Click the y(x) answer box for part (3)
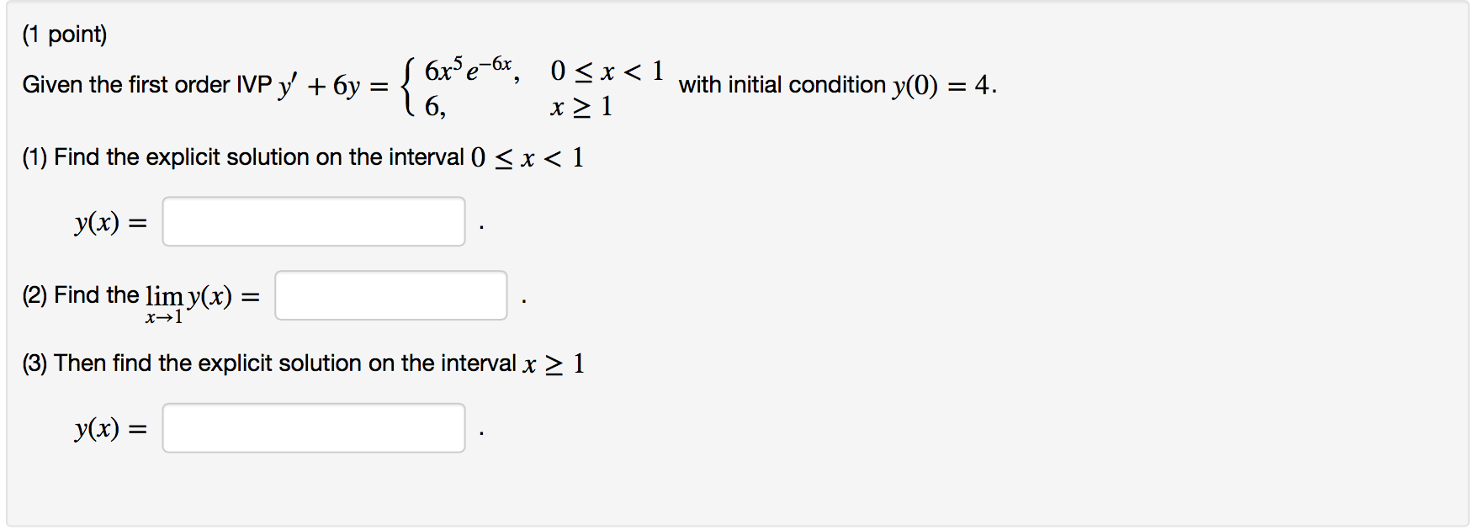 click(313, 428)
